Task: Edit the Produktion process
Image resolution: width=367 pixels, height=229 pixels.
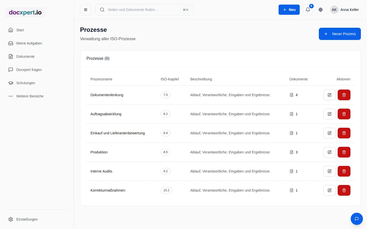Action: tap(330, 152)
